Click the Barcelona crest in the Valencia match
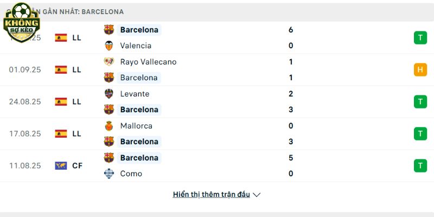This screenshot has height=217, width=434. click(x=109, y=30)
